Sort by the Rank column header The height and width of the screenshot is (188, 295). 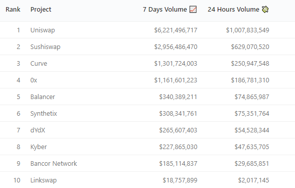coord(13,10)
